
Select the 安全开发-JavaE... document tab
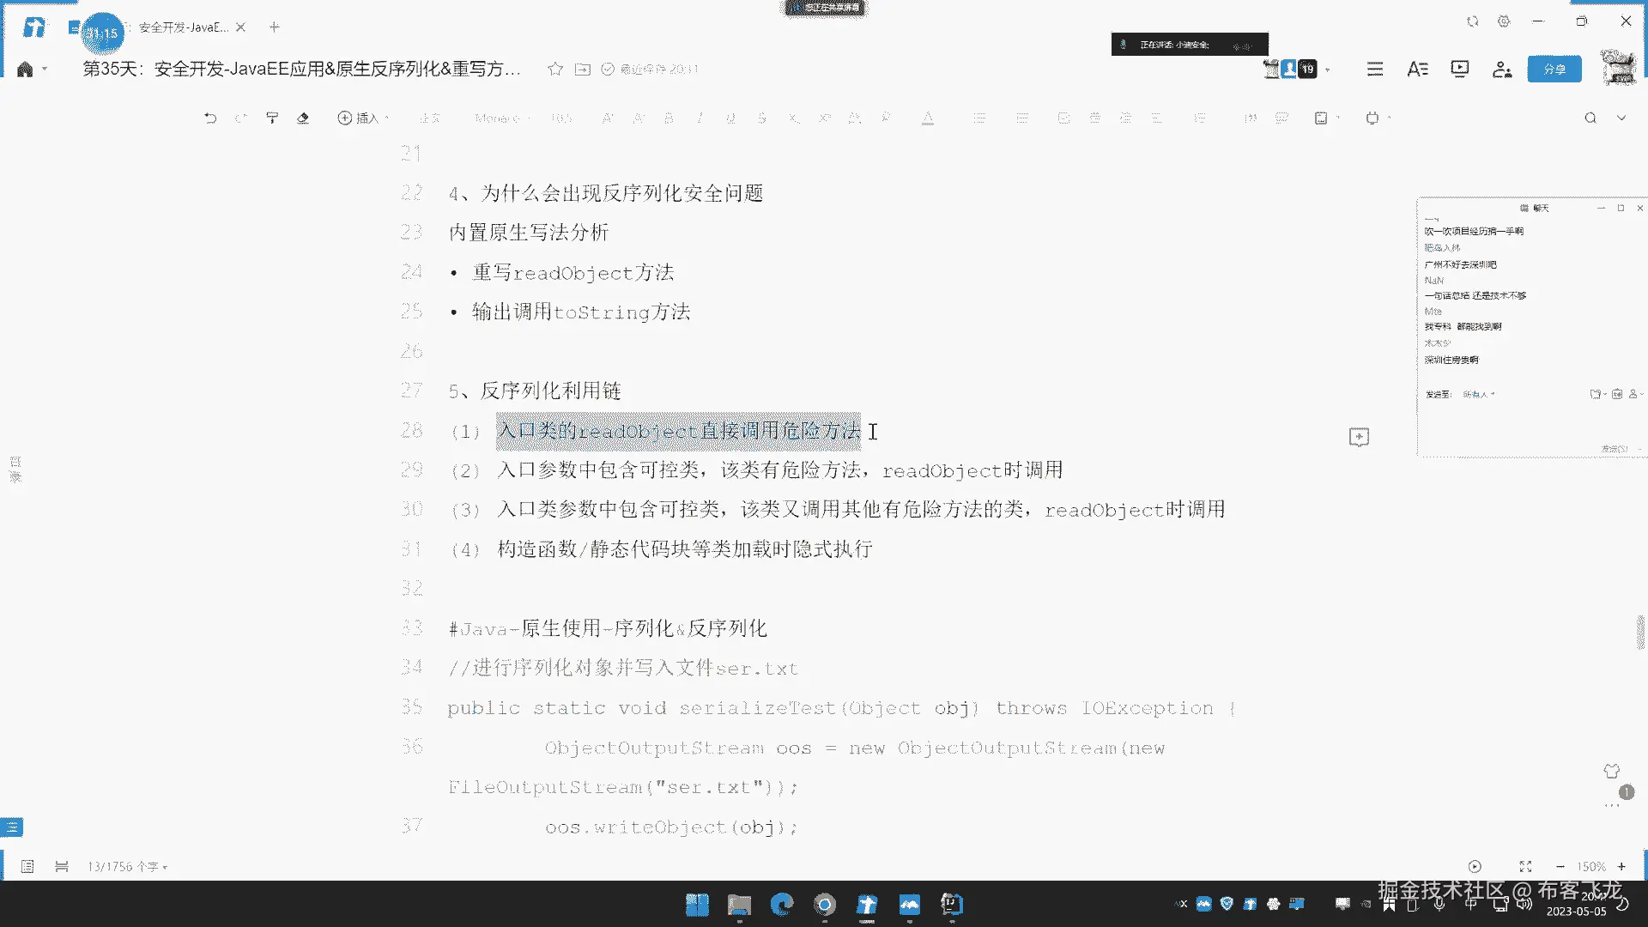(x=183, y=27)
